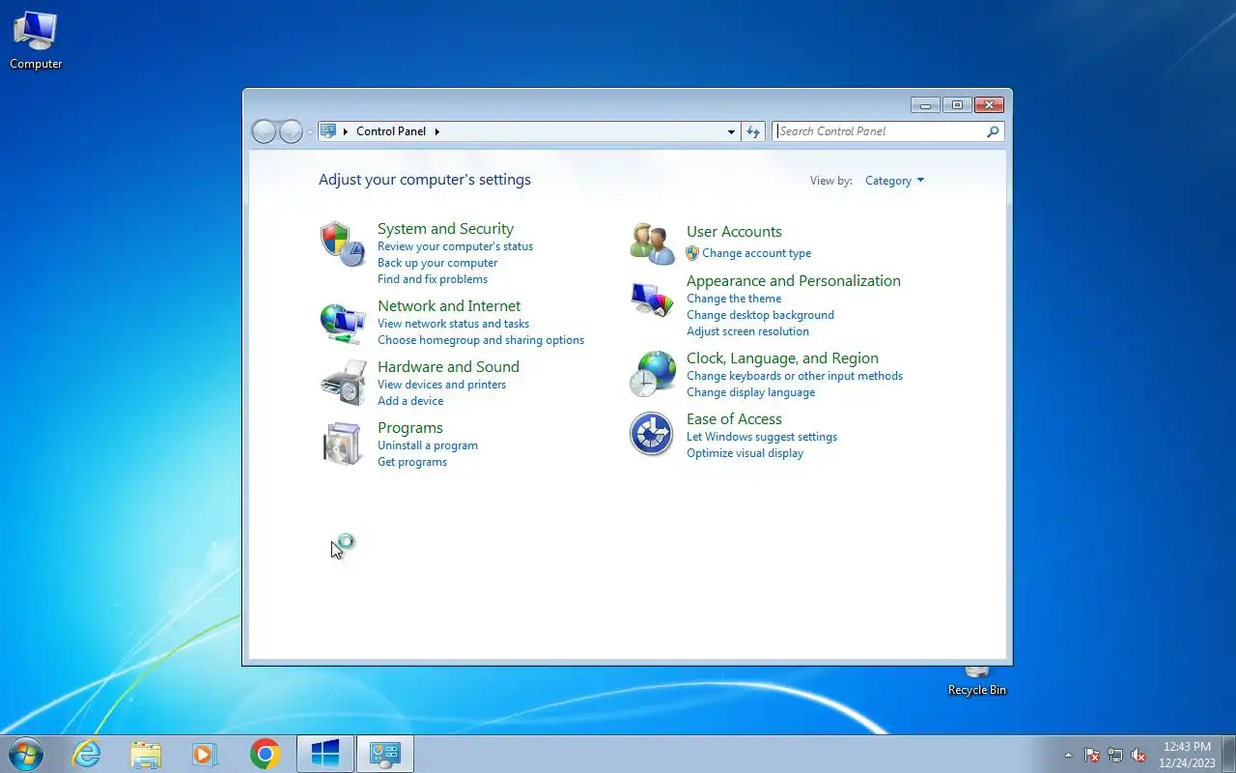Viewport: 1236px width, 773px height.
Task: Launch Internet Explorer from the taskbar
Action: [x=87, y=754]
